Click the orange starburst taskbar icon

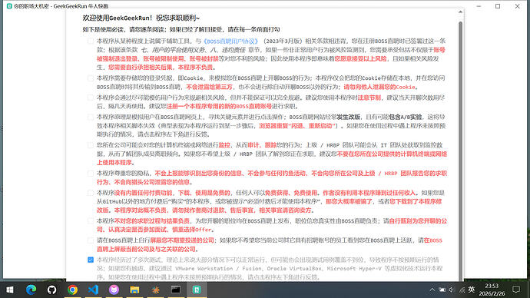point(155,290)
